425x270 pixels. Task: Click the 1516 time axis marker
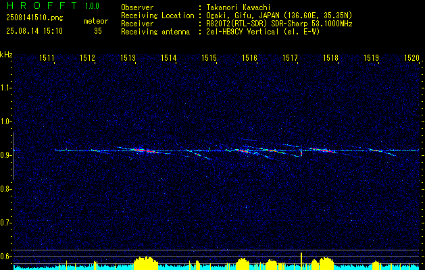tap(249, 57)
